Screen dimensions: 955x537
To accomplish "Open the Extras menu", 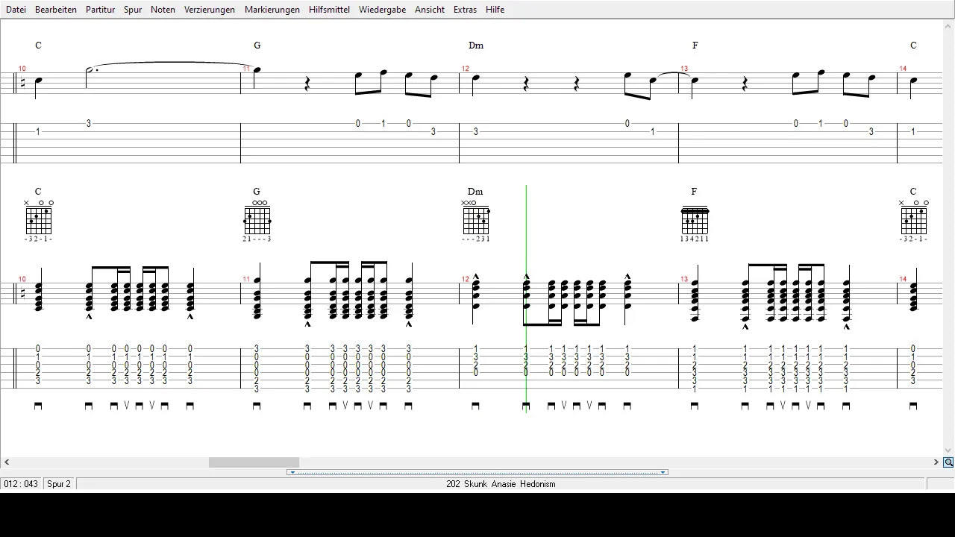I will coord(465,10).
